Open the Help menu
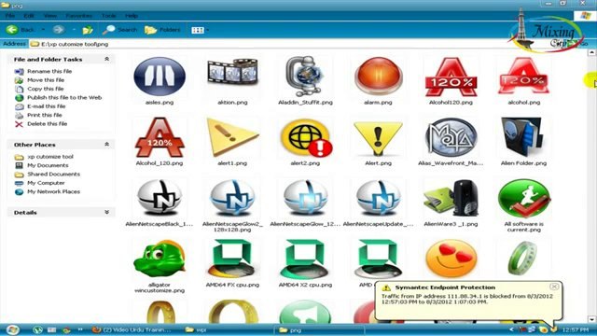Image resolution: width=597 pixels, height=336 pixels. coord(132,16)
